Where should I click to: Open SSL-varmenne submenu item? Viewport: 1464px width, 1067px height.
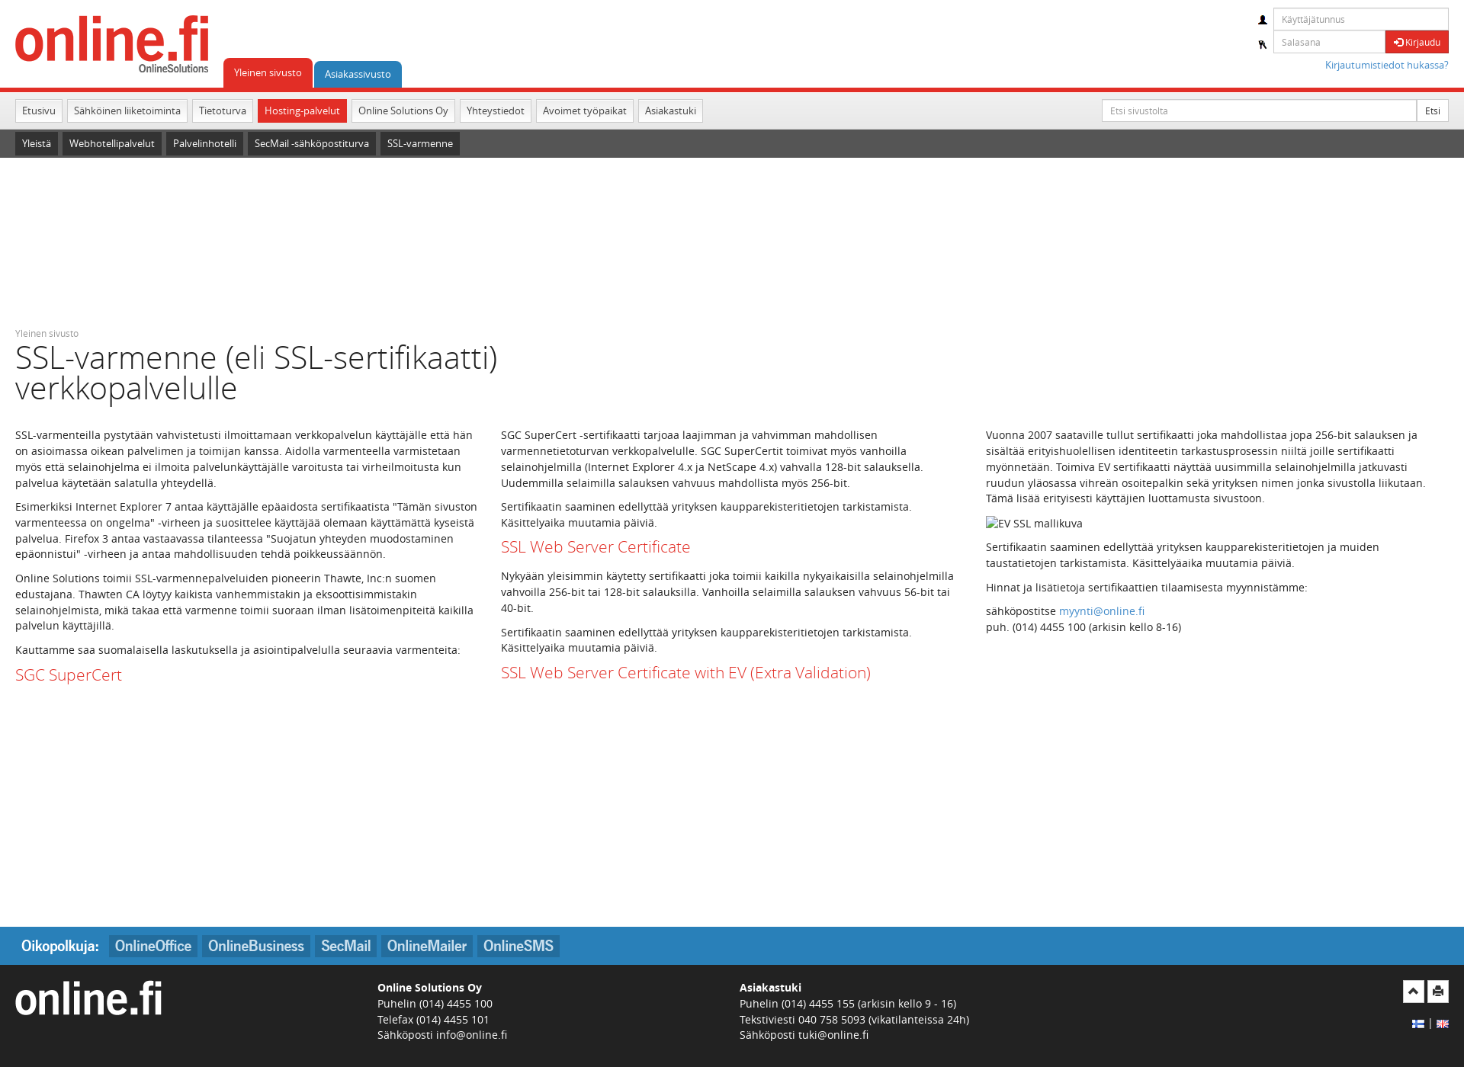coord(419,143)
